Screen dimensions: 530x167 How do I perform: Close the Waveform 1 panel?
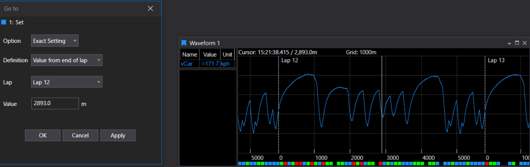click(524, 43)
